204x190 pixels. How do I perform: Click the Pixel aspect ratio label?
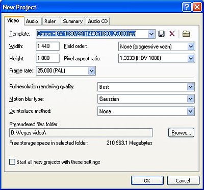pyautogui.click(x=82, y=59)
